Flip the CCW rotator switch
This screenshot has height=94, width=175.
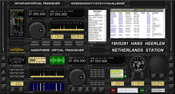[133, 74]
